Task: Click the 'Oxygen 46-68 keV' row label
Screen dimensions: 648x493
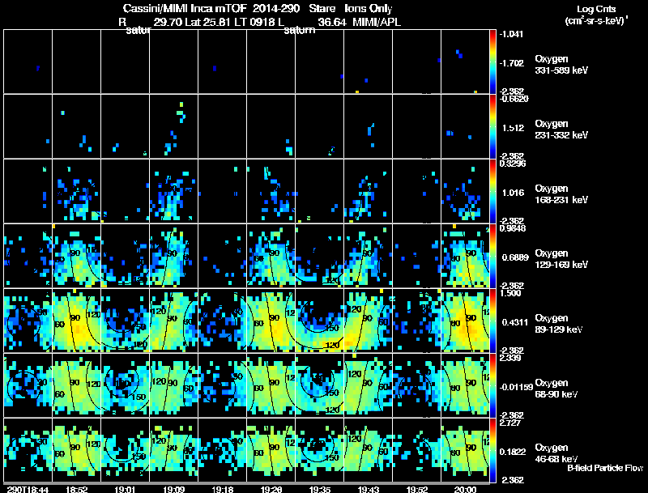Action: tap(556, 454)
